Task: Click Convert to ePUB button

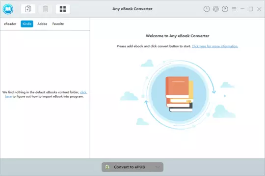Action: (132, 167)
